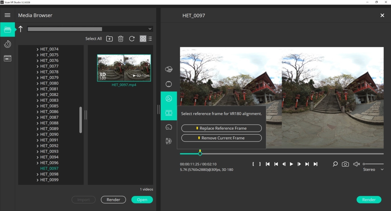Click Replace Reference Frame
This screenshot has height=211, width=391.
click(221, 128)
